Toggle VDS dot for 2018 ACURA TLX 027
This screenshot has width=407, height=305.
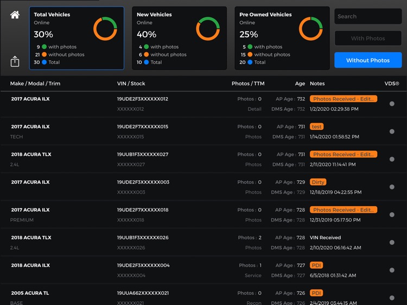392,159
